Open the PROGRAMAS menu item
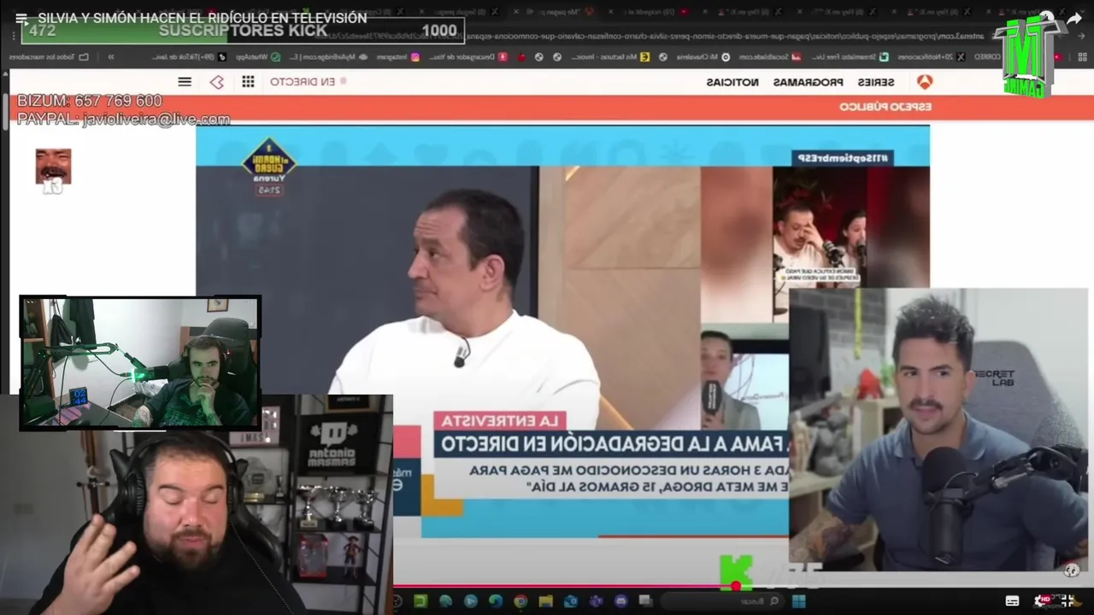Image resolution: width=1094 pixels, height=615 pixels. 808,82
